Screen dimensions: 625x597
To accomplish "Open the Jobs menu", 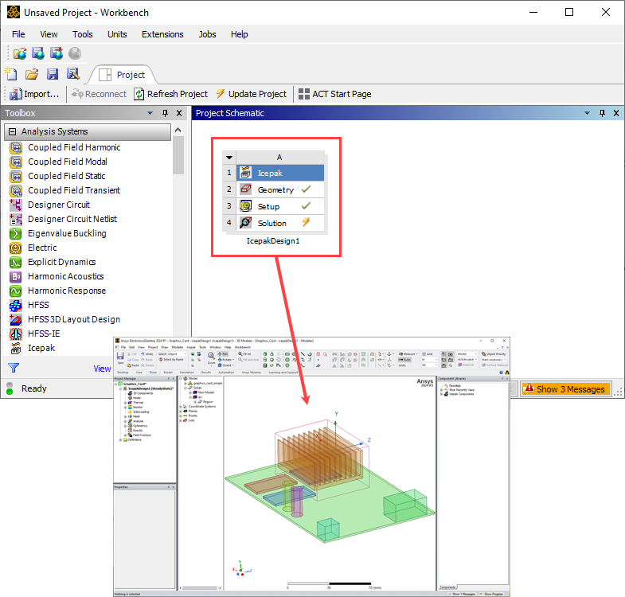I will pos(207,34).
